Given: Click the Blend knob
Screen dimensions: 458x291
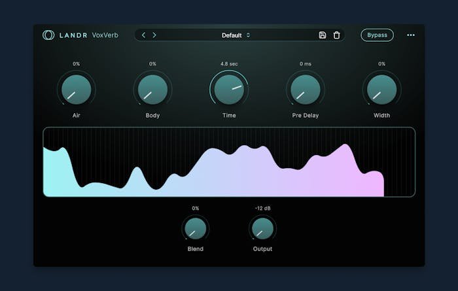Looking at the screenshot, I should point(196,228).
